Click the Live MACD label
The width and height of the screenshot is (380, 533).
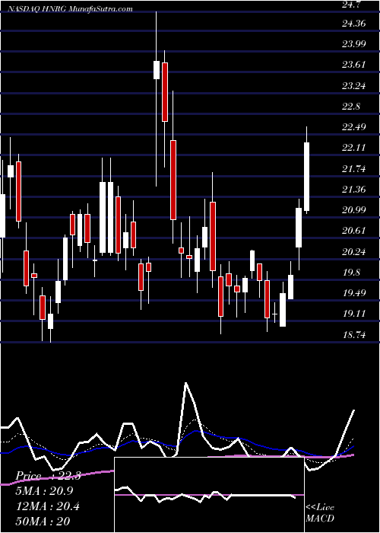(x=320, y=513)
